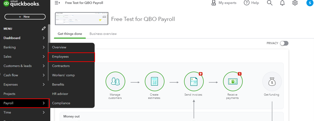Click the Manage customers icon

[x=115, y=81]
